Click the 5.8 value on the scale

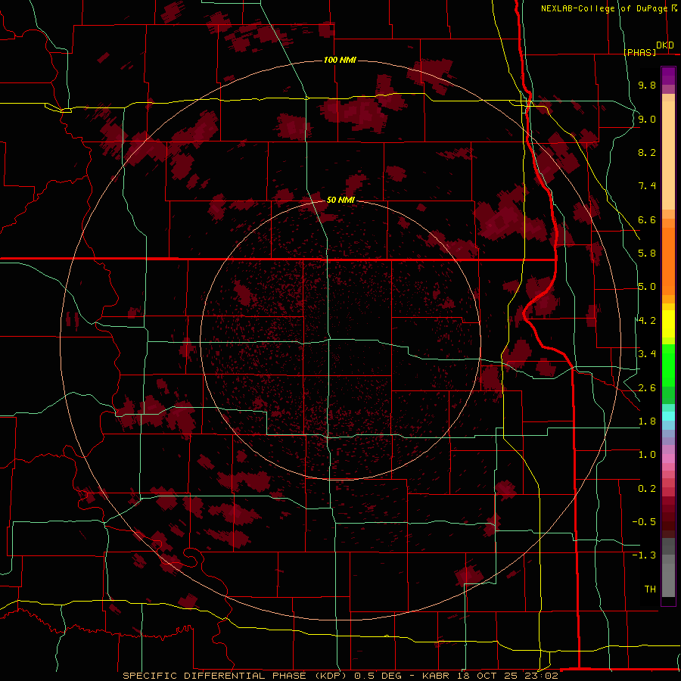(647, 253)
